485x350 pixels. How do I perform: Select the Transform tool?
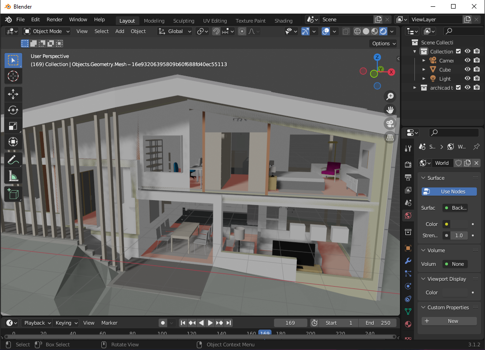click(13, 142)
